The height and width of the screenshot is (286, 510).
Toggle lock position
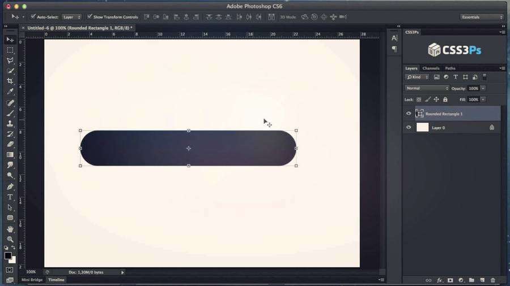click(x=436, y=99)
